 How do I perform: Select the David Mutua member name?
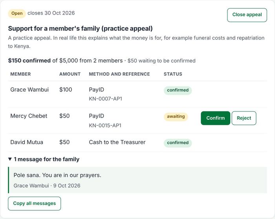tap(27, 142)
